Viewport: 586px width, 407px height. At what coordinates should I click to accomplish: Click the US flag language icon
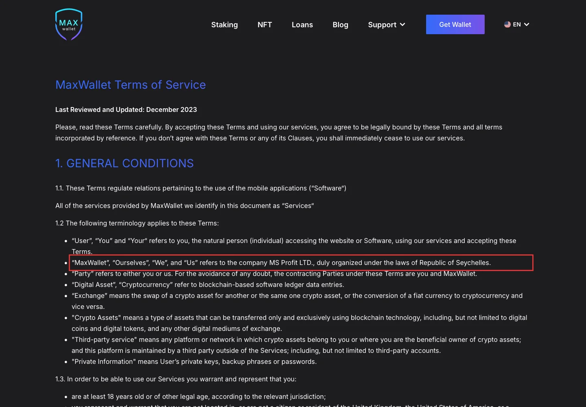(x=507, y=24)
